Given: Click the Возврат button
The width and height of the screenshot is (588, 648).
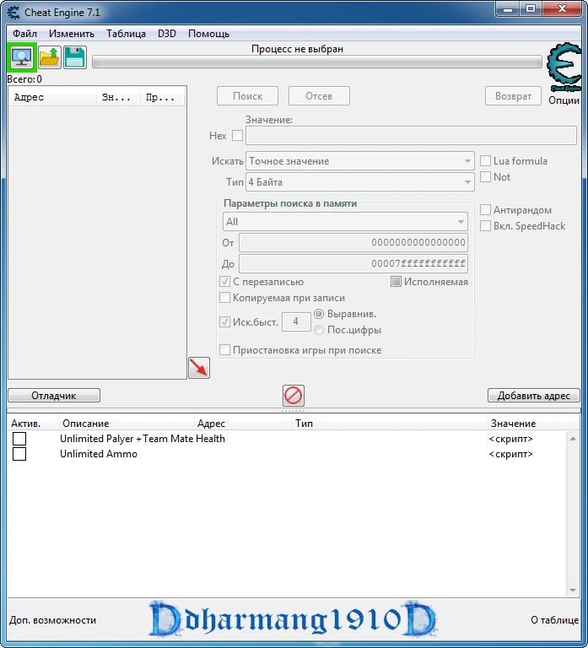Looking at the screenshot, I should pos(513,96).
